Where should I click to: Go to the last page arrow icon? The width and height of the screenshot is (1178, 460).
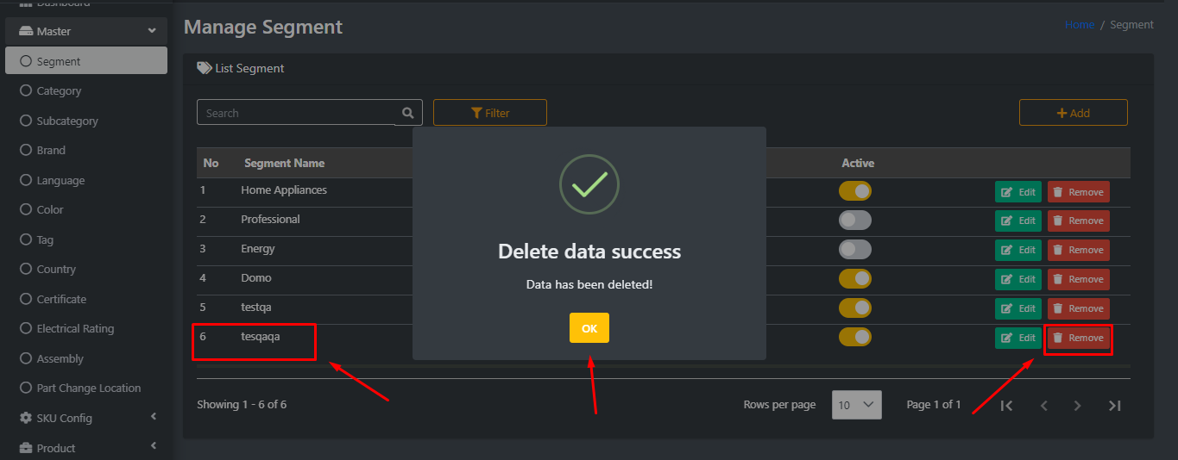[1114, 405]
